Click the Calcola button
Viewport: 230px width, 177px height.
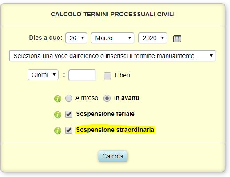[x=112, y=156]
